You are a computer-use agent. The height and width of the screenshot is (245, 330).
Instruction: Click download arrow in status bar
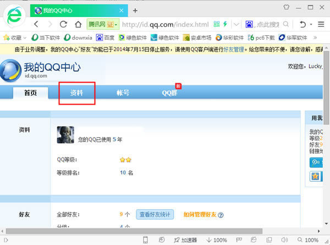point(209,239)
